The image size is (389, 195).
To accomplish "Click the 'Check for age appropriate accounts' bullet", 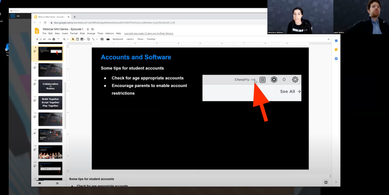I will (147, 78).
